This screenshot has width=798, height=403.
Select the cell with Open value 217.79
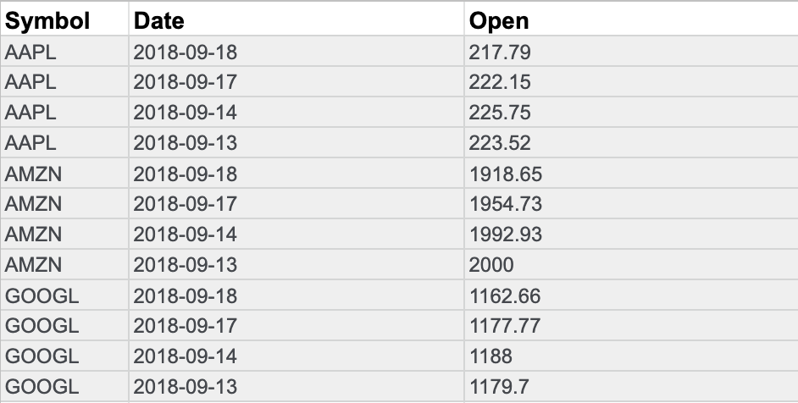500,52
